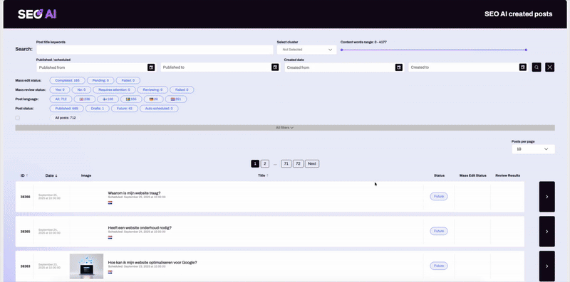Tick the select all posts checkbox
The height and width of the screenshot is (282, 570).
[x=17, y=118]
